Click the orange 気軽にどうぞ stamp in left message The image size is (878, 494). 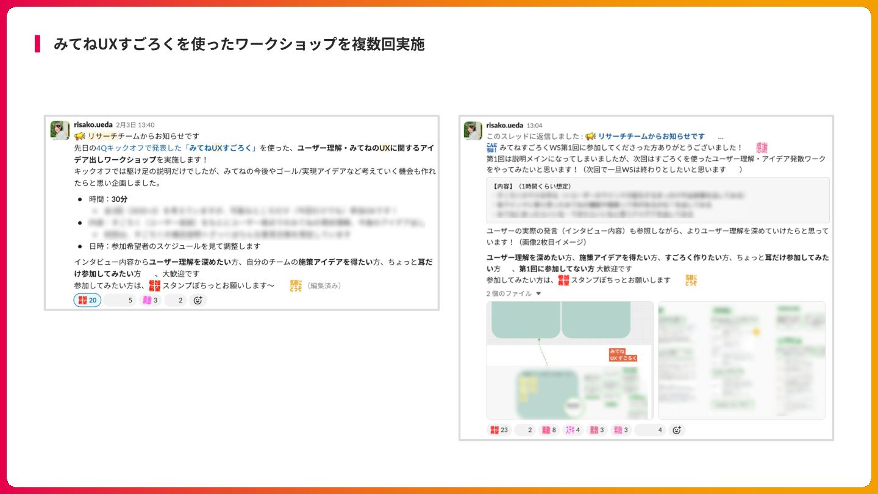pyautogui.click(x=296, y=285)
